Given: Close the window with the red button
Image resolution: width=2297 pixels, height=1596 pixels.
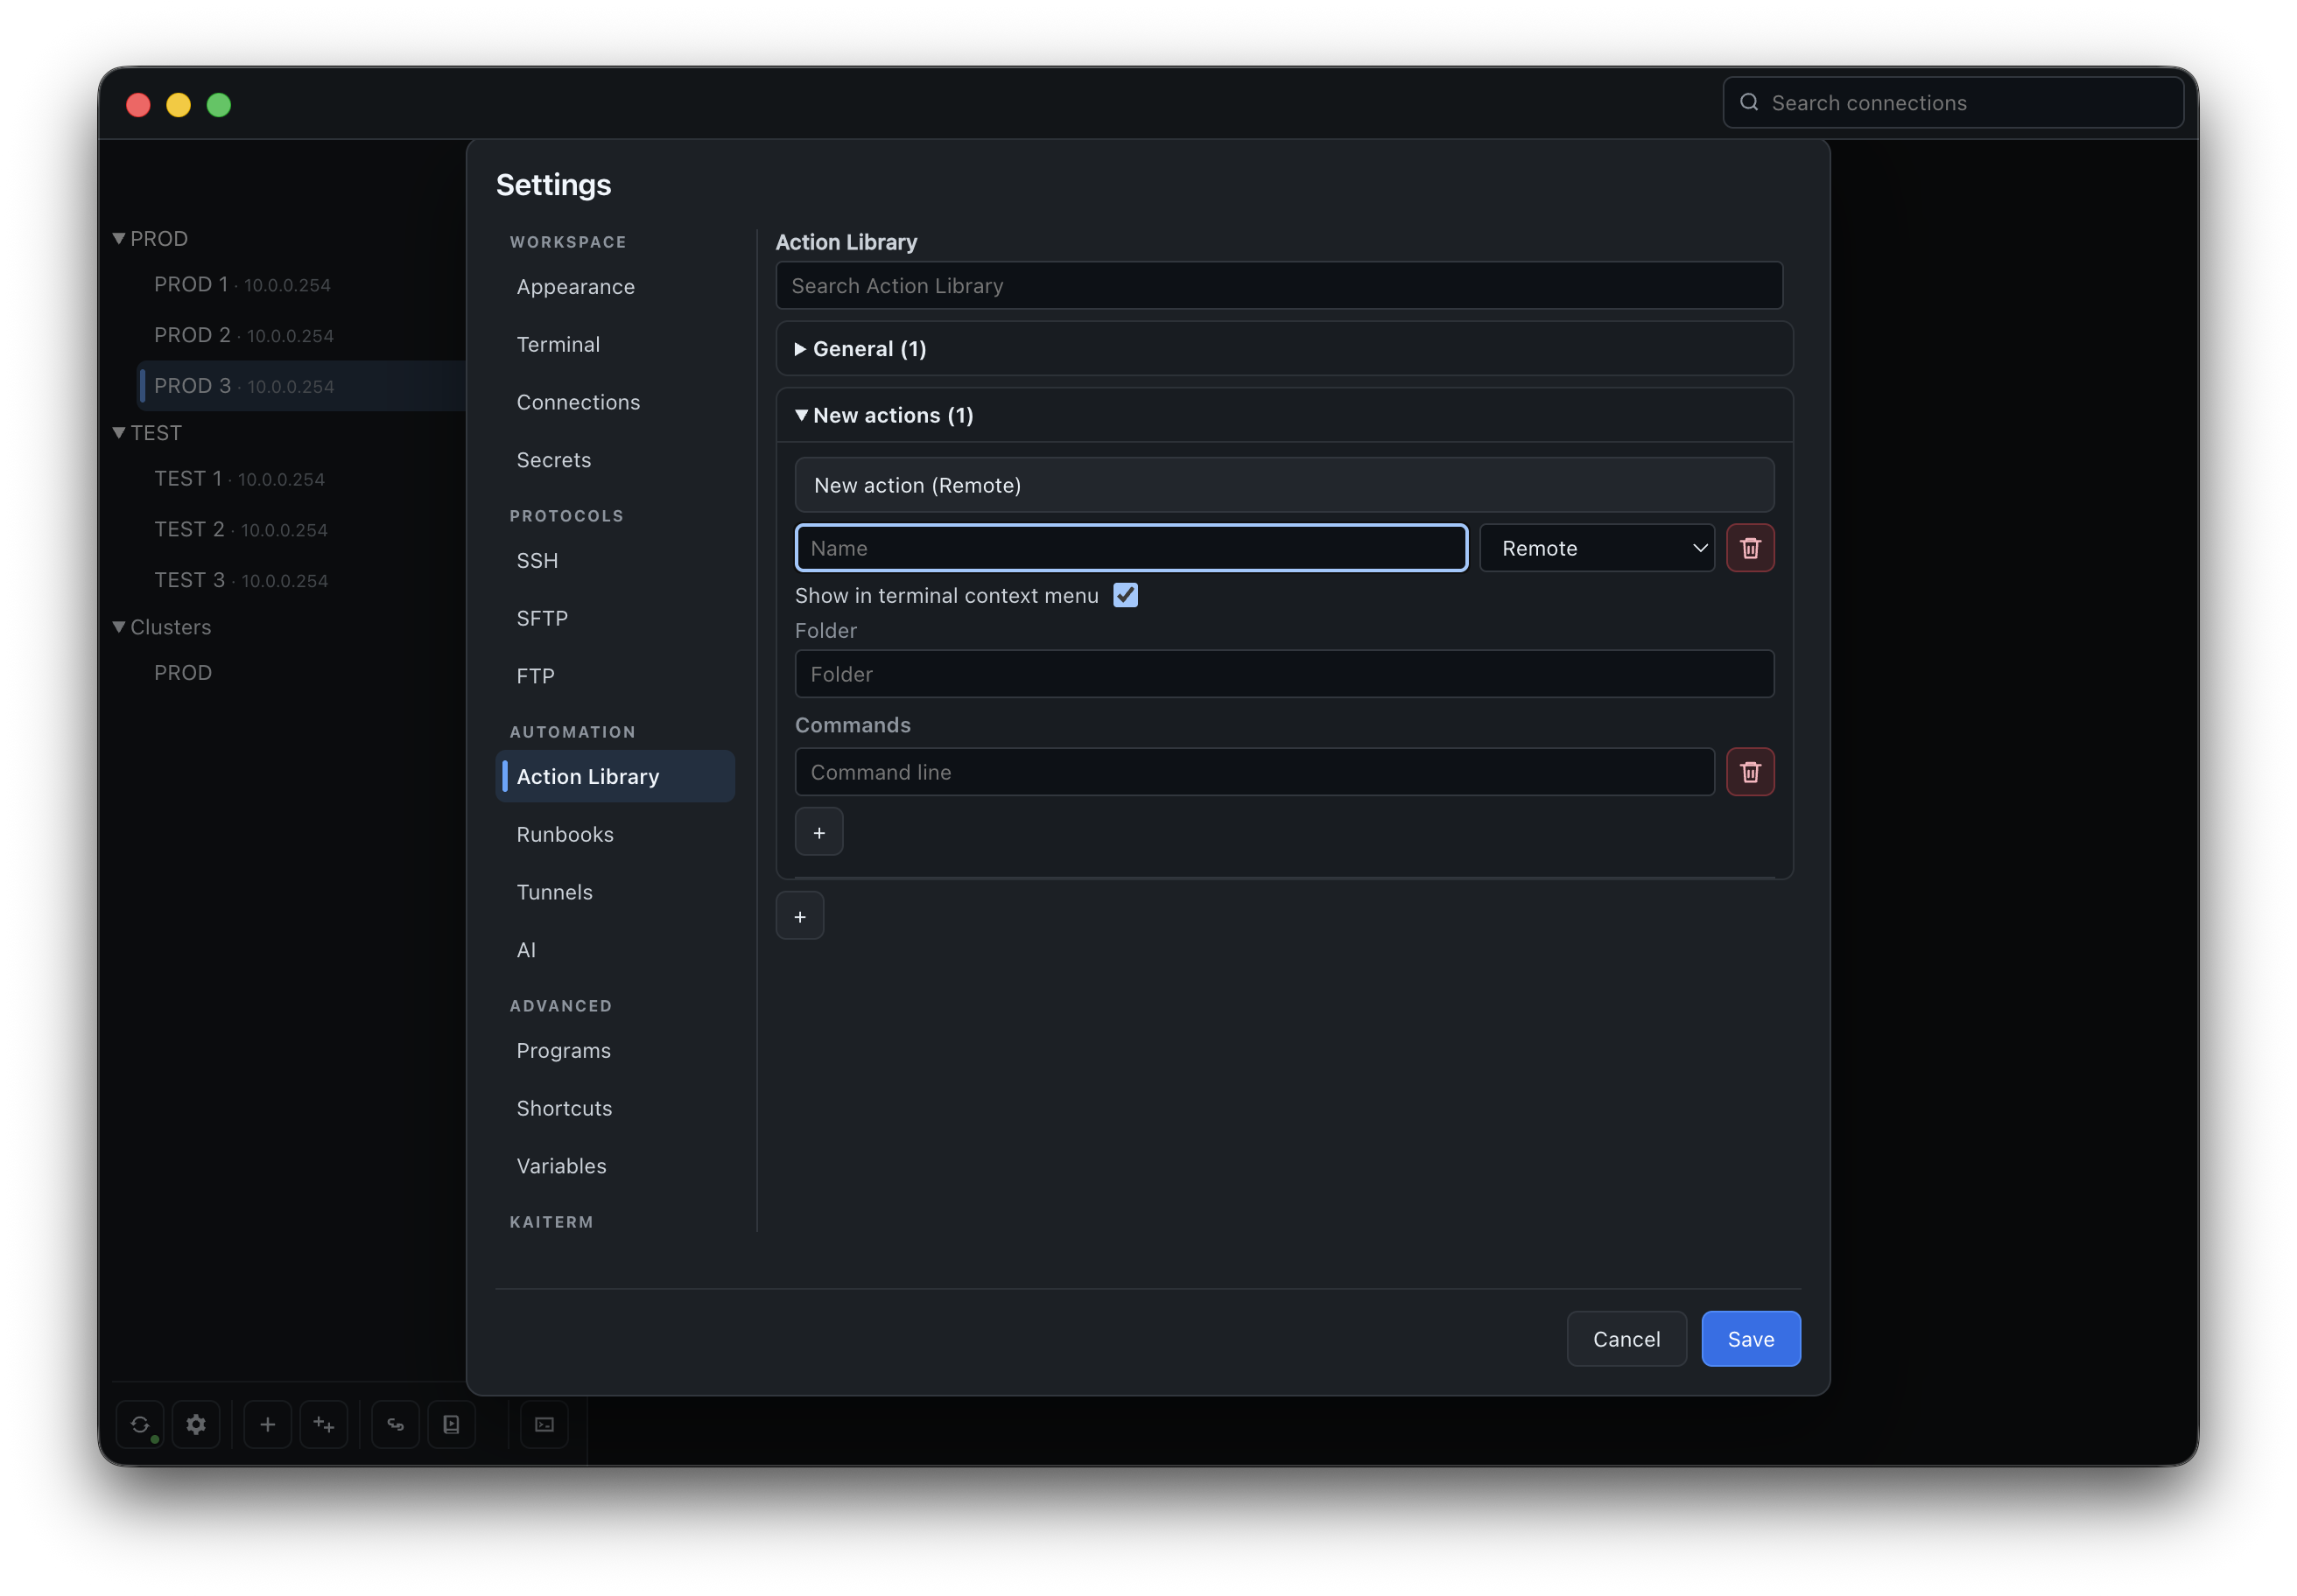Looking at the screenshot, I should (x=138, y=105).
